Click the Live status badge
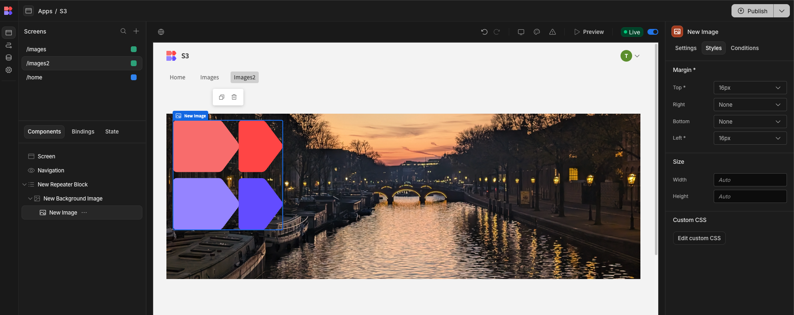 [x=632, y=32]
